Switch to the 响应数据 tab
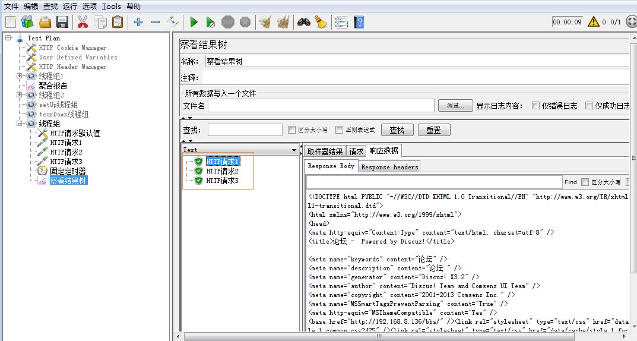The height and width of the screenshot is (341, 637). pyautogui.click(x=384, y=150)
